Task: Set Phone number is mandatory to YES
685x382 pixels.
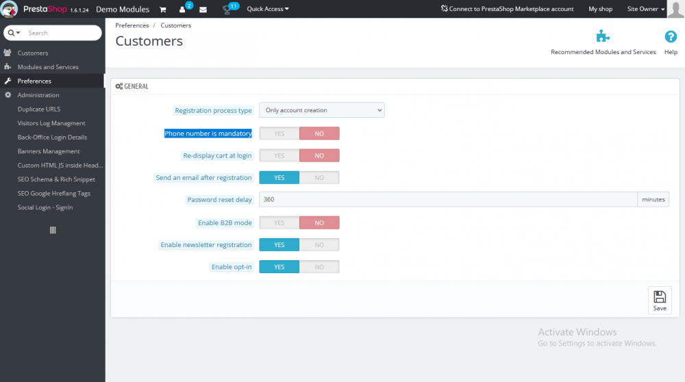Action: click(x=279, y=133)
